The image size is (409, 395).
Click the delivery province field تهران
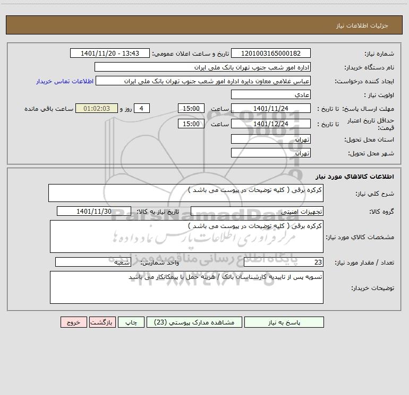tap(271, 139)
